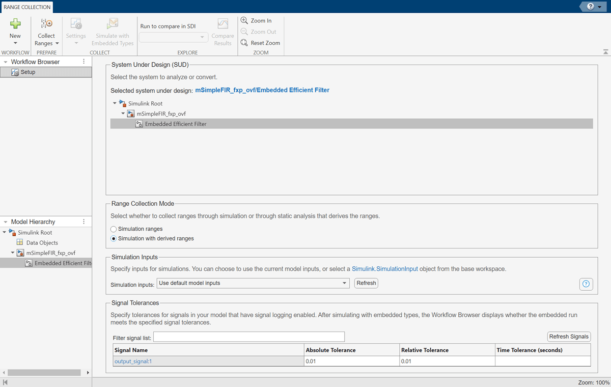Image resolution: width=611 pixels, height=387 pixels.
Task: Open help via the question mark icon
Action: tap(591, 7)
